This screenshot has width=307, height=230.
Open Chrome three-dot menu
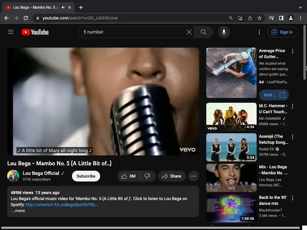(x=300, y=18)
